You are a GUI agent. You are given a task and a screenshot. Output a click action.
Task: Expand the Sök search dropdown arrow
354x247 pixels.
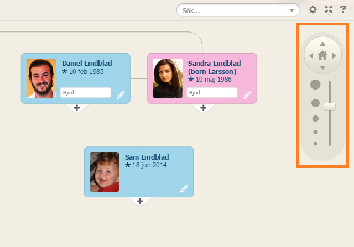pos(291,10)
